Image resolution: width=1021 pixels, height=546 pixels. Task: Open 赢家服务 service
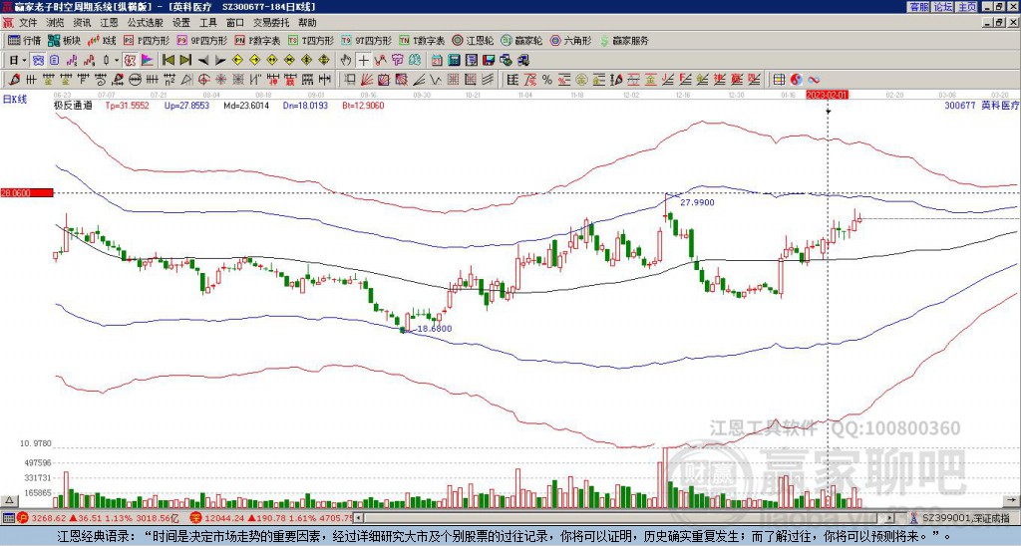tap(623, 40)
